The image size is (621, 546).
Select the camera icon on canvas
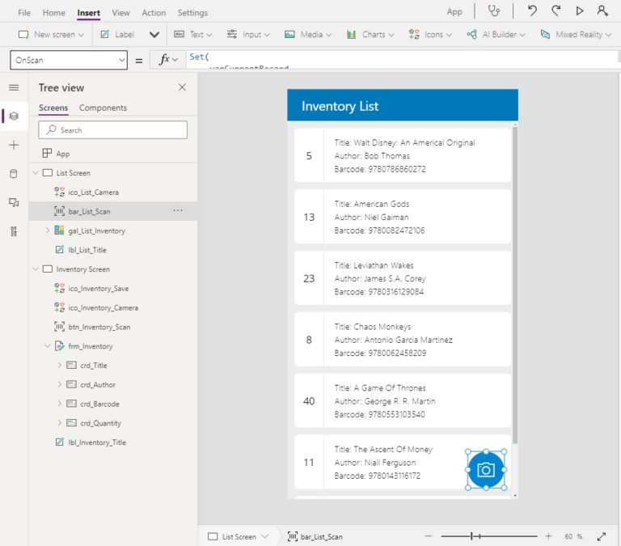pyautogui.click(x=485, y=470)
